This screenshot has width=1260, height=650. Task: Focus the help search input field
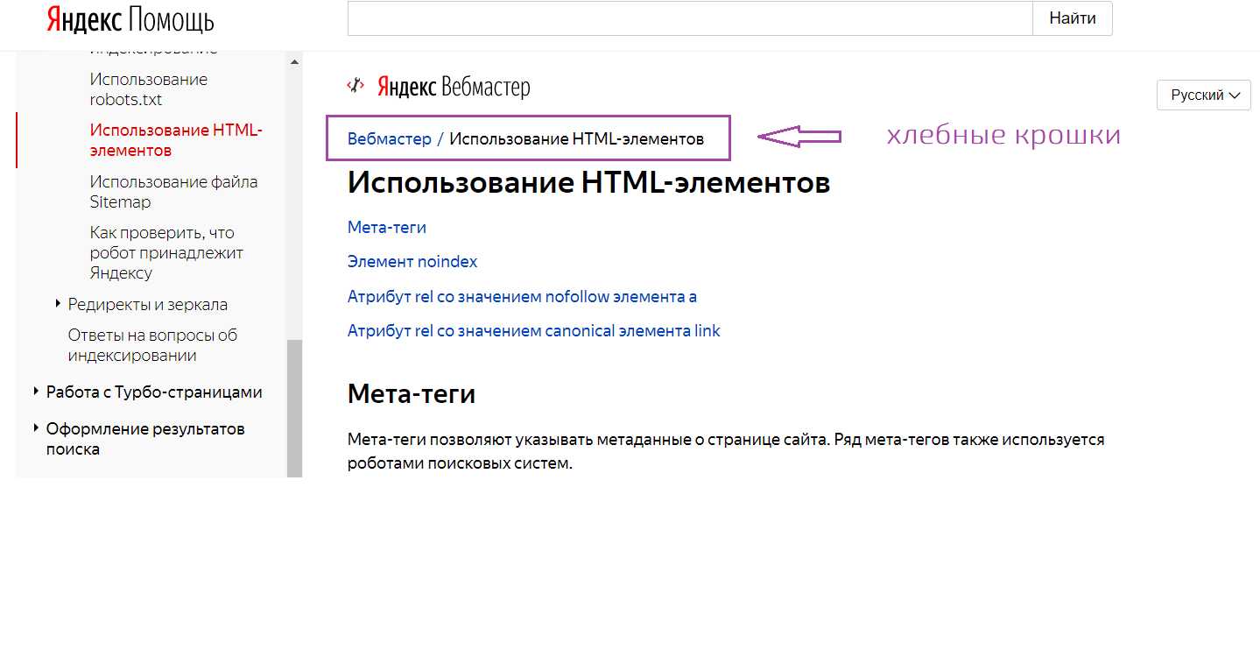tap(690, 18)
